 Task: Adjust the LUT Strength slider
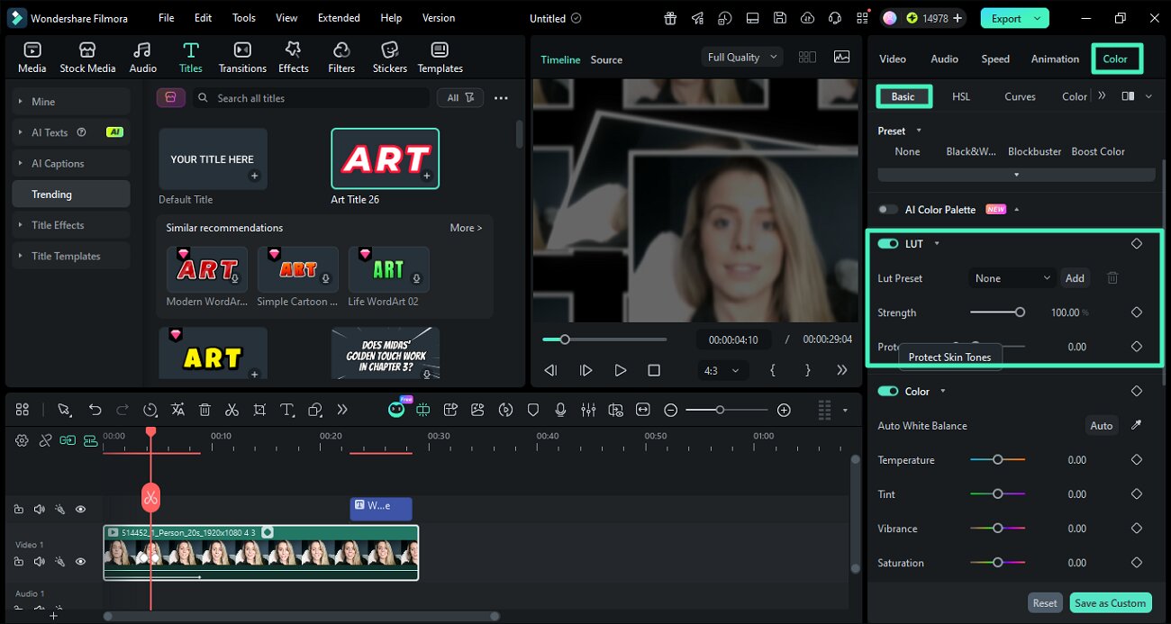[x=997, y=312]
